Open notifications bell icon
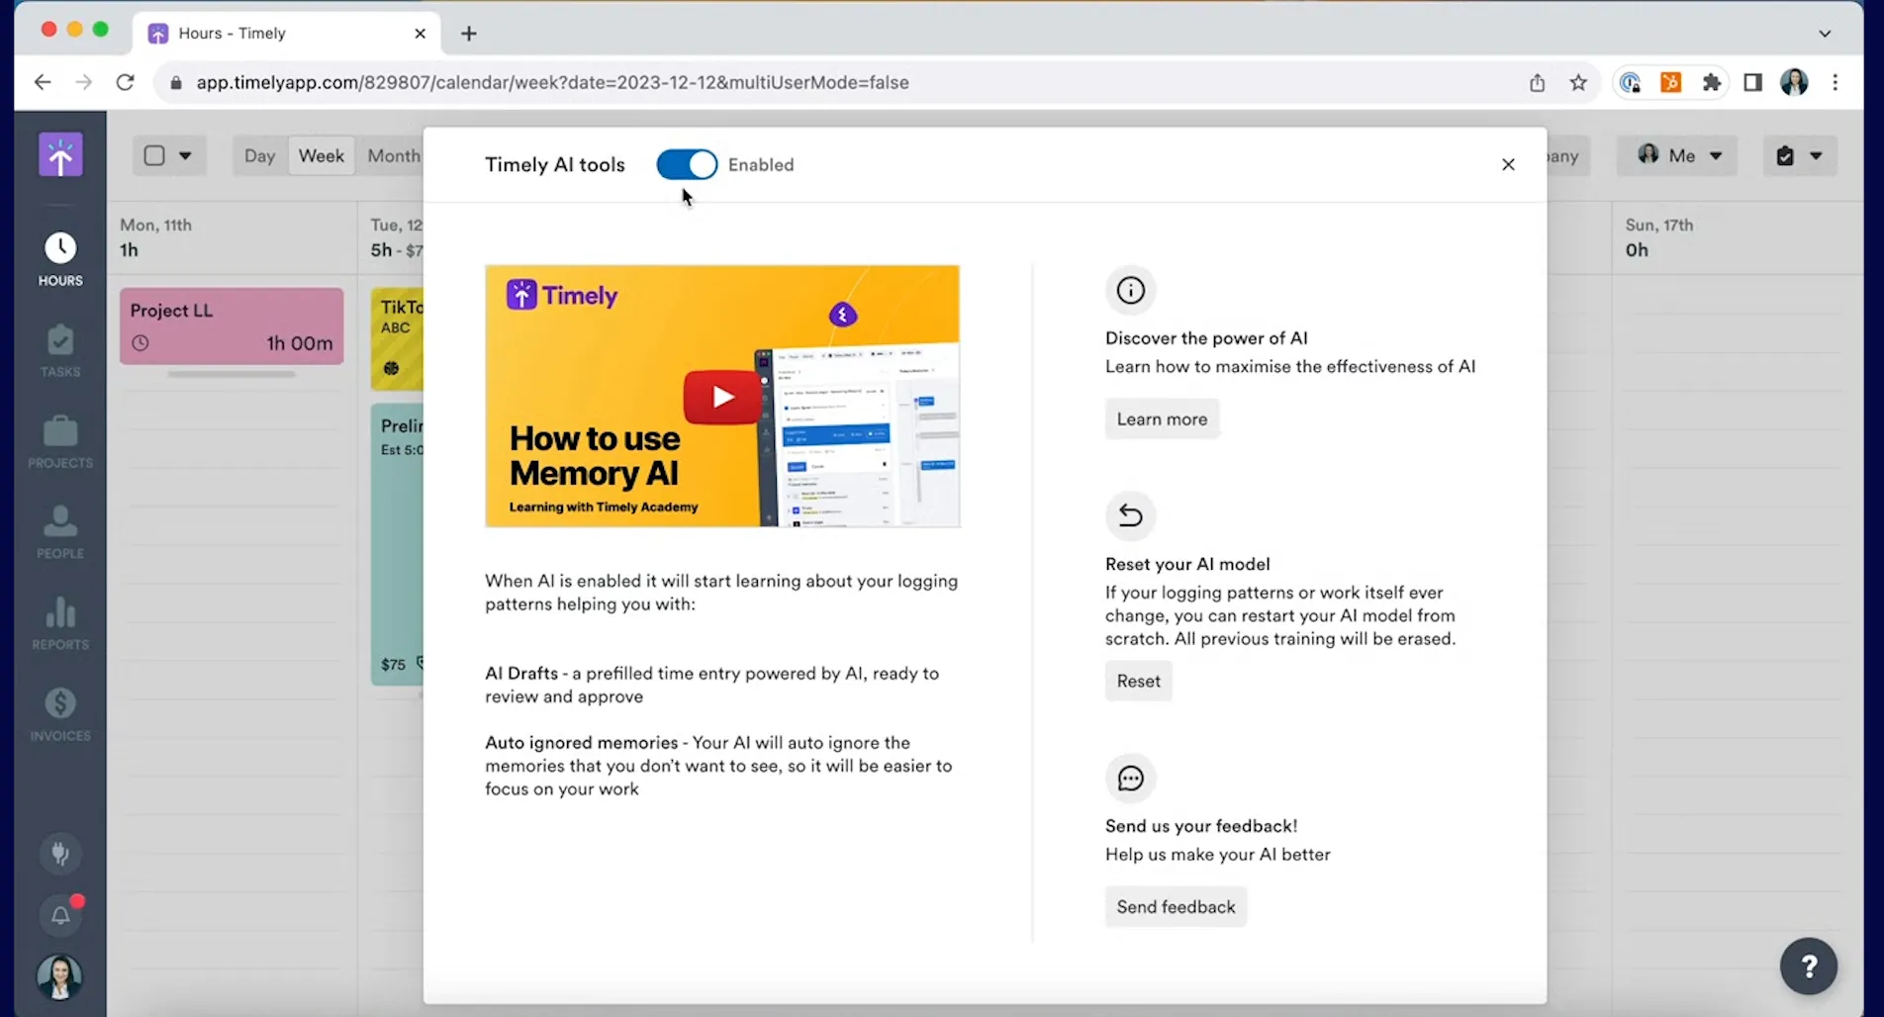 (x=60, y=915)
